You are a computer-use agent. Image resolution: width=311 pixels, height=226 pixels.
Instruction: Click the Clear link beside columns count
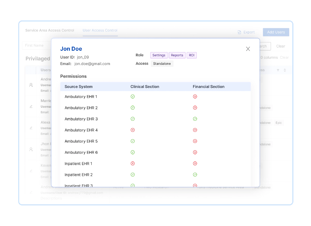(284, 57)
